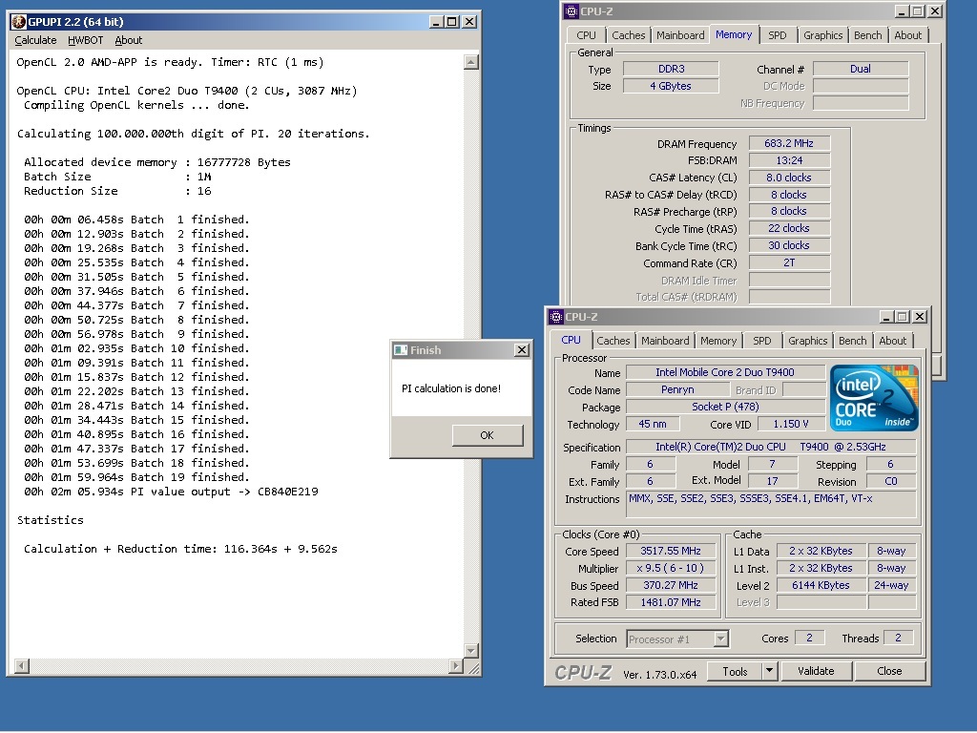Close the Finish dialog with X
The image size is (977, 733).
click(522, 350)
